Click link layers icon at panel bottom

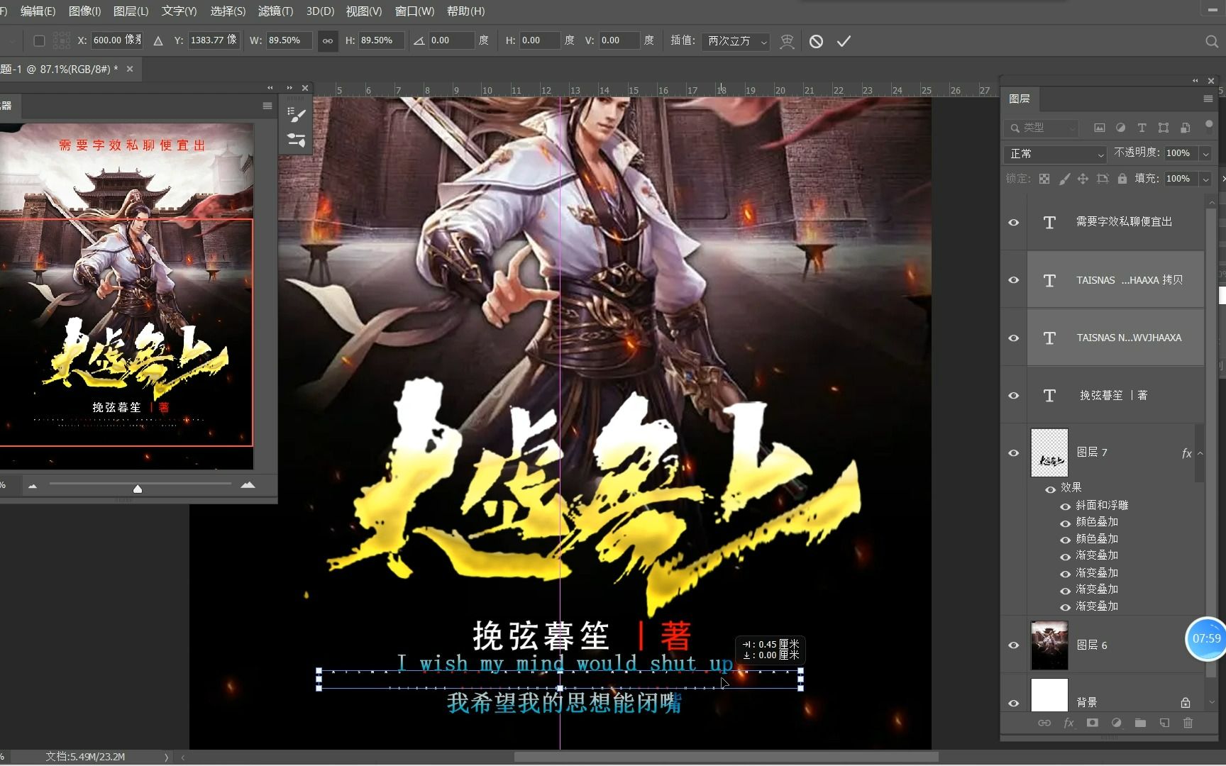point(1044,723)
